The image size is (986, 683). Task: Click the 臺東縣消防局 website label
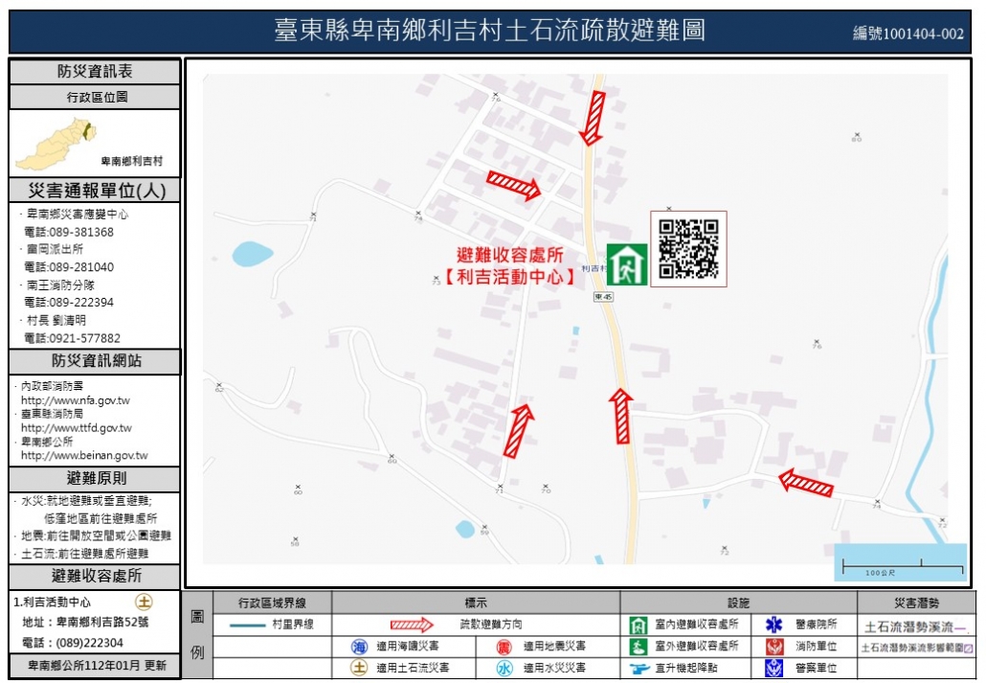pyautogui.click(x=53, y=414)
